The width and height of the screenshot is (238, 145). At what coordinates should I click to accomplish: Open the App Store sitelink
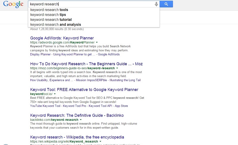point(121,106)
